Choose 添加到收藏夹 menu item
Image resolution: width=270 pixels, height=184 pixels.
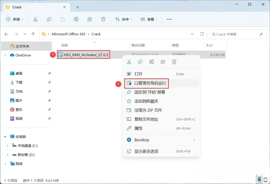tap(161, 101)
